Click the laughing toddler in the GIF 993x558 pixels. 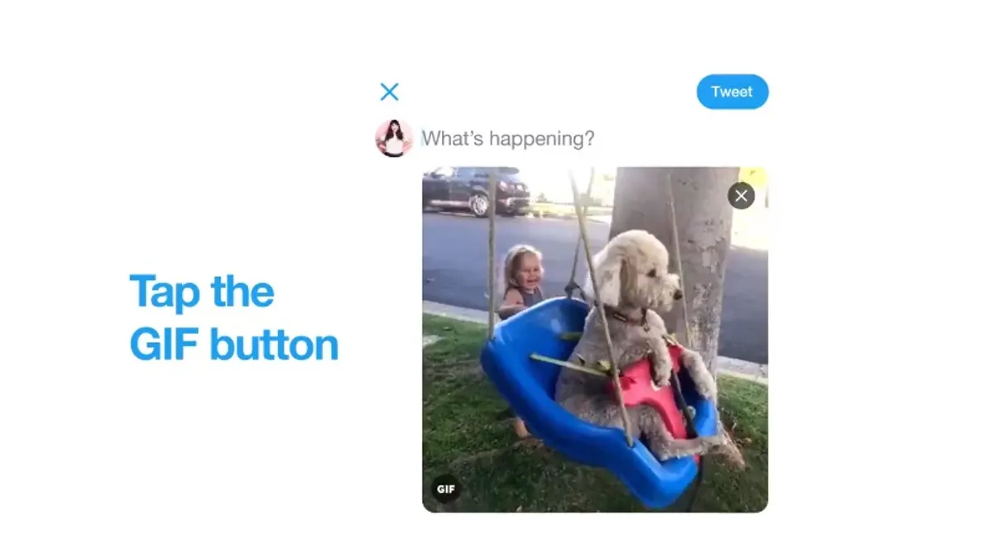point(520,283)
